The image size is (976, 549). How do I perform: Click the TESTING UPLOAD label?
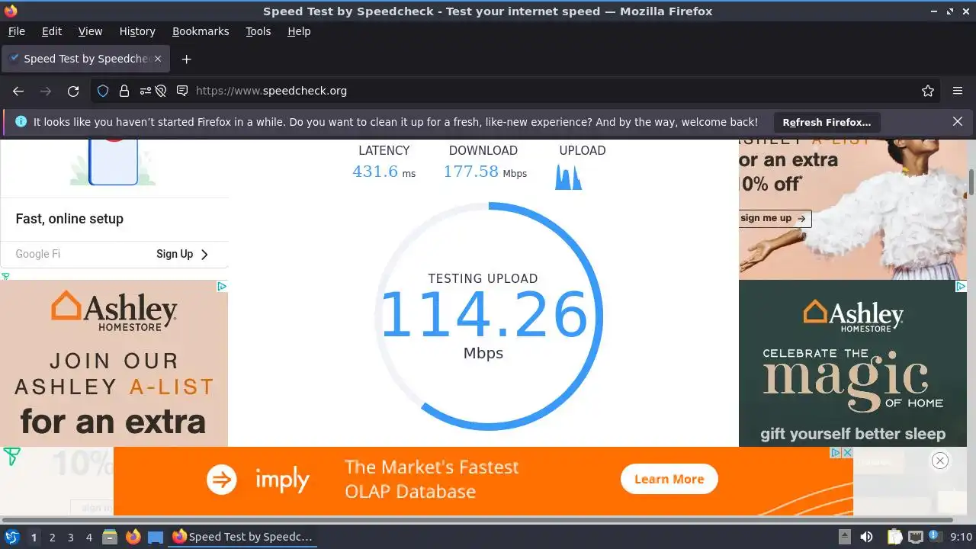(x=483, y=278)
